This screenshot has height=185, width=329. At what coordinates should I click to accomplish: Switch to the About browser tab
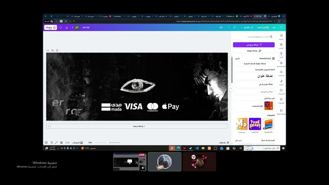coord(232,16)
